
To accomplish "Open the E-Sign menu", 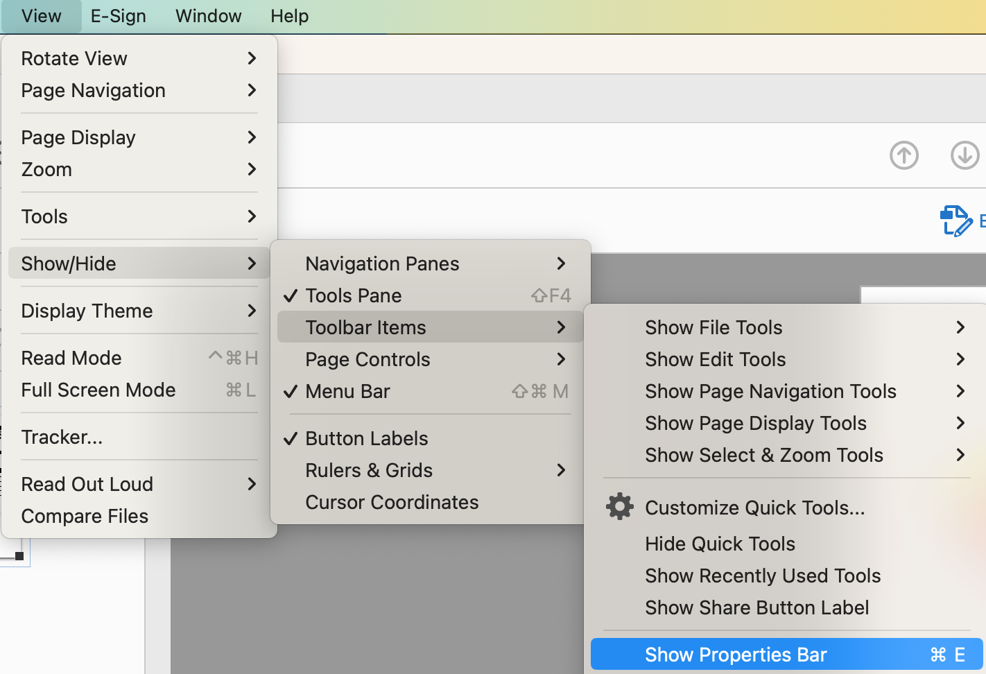I will click(118, 16).
